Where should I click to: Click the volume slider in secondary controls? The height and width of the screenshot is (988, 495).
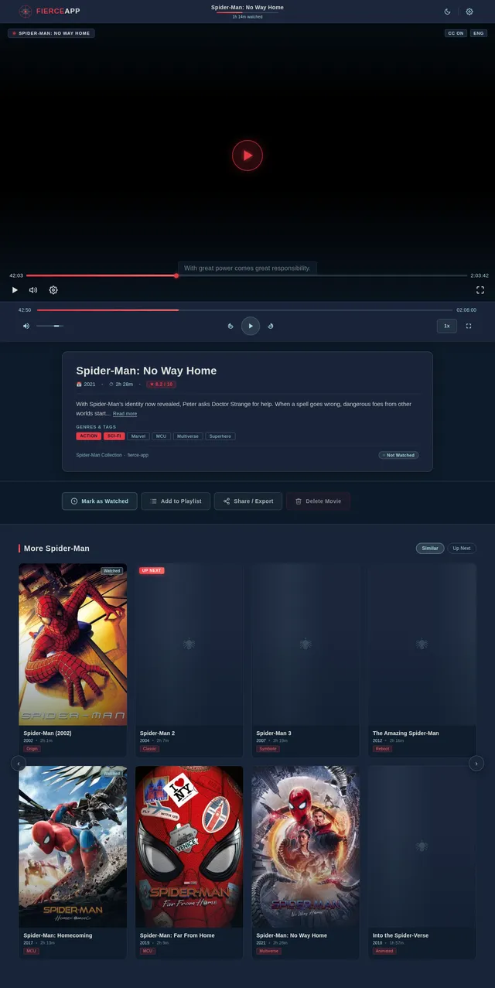coord(49,326)
